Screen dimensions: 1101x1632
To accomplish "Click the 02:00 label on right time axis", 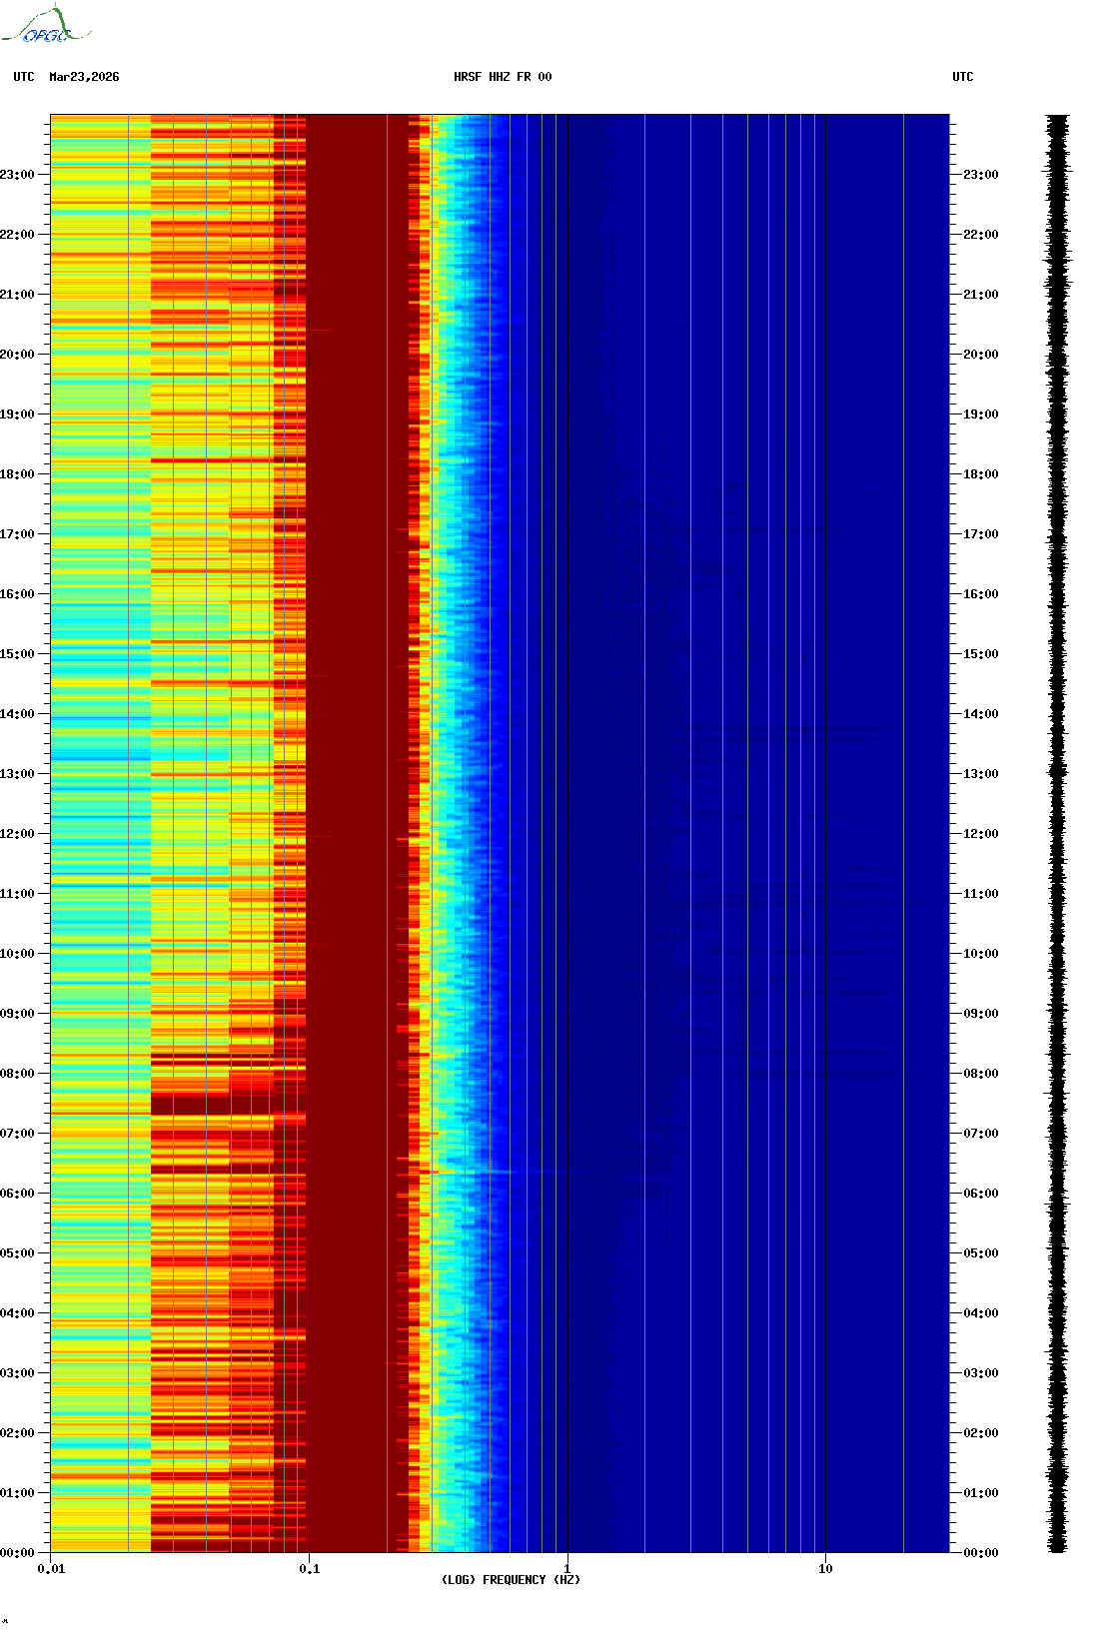I will point(981,1433).
